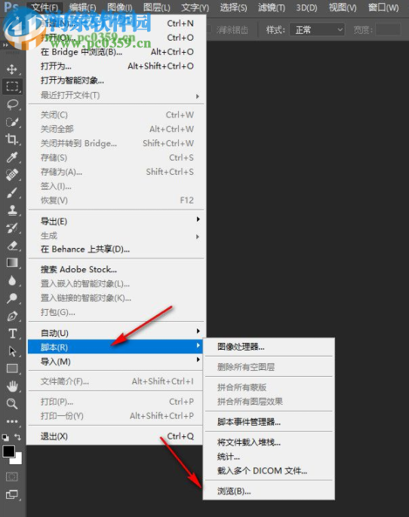This screenshot has height=517, width=409.
Task: Choose 在 Bridge 中浏览(B)...
Action: [116, 52]
